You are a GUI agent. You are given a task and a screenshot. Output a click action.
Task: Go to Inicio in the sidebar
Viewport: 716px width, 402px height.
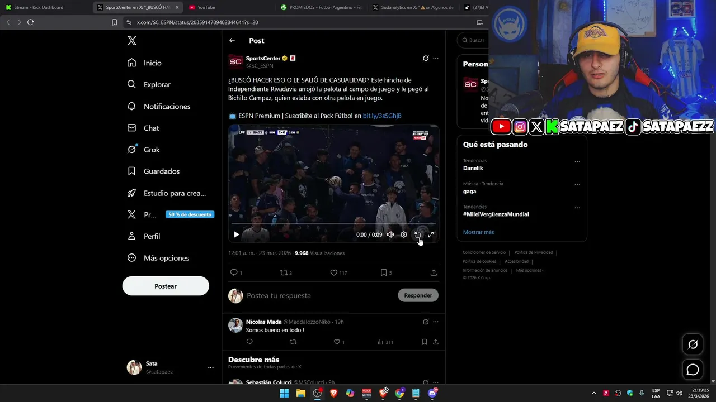tap(144, 63)
